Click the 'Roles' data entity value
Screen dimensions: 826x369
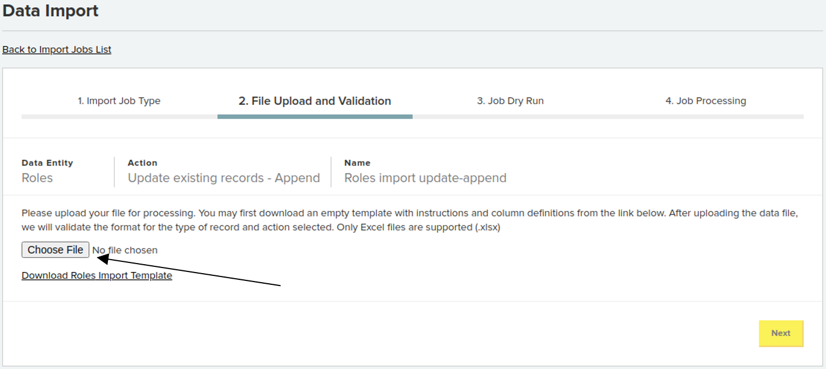pyautogui.click(x=37, y=178)
